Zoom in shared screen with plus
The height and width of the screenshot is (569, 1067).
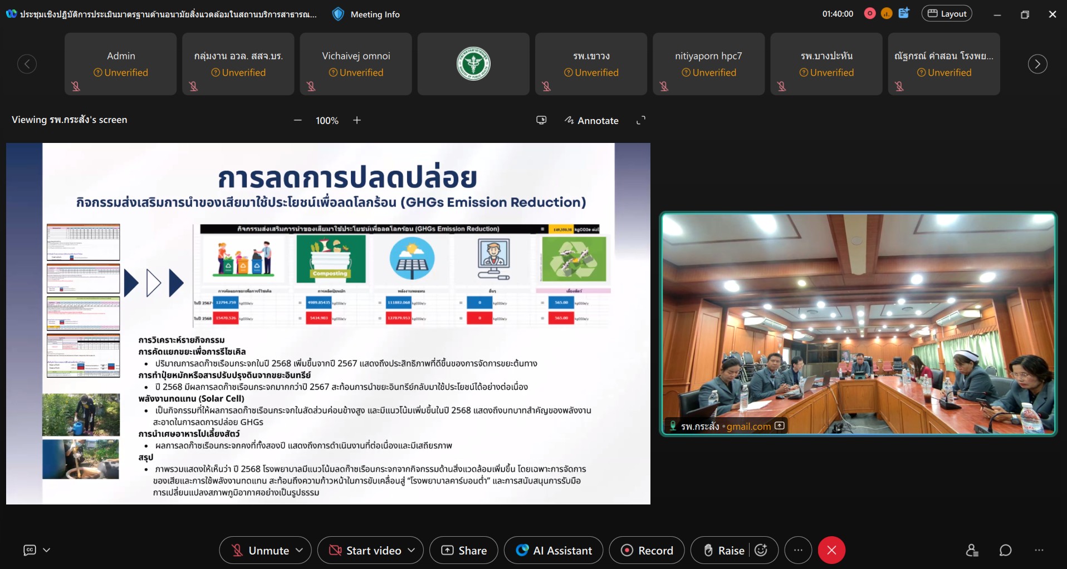pos(357,120)
